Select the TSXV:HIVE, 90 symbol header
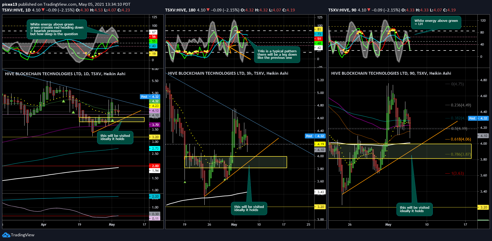 [342, 10]
